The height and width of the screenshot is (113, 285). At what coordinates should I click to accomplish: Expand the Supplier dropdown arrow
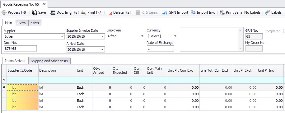pyautogui.click(x=62, y=36)
